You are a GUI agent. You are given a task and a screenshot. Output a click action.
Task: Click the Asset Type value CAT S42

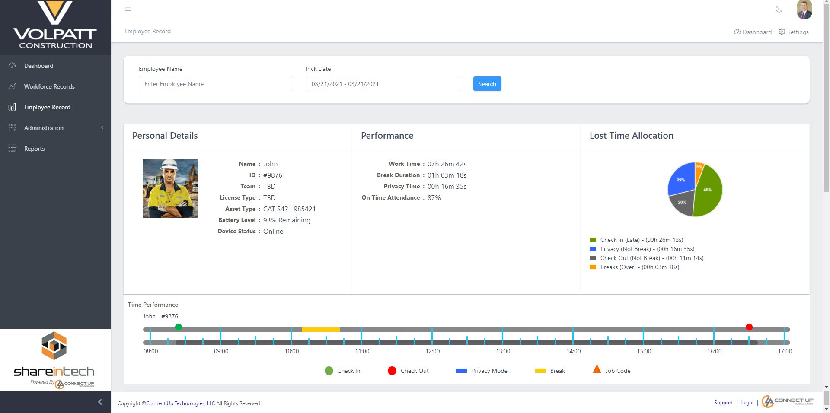point(289,209)
